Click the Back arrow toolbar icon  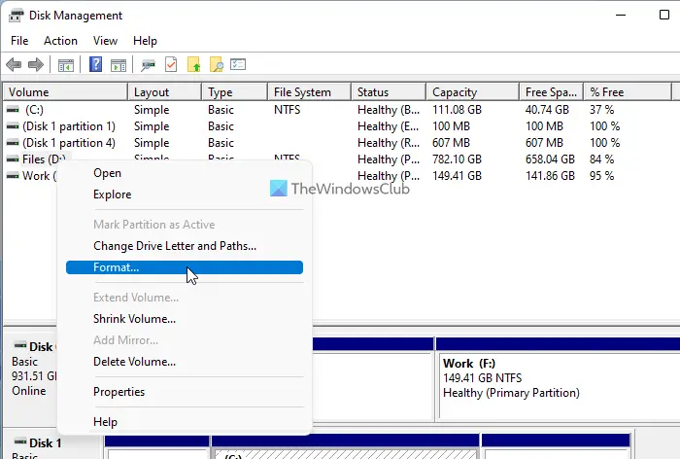[14, 65]
